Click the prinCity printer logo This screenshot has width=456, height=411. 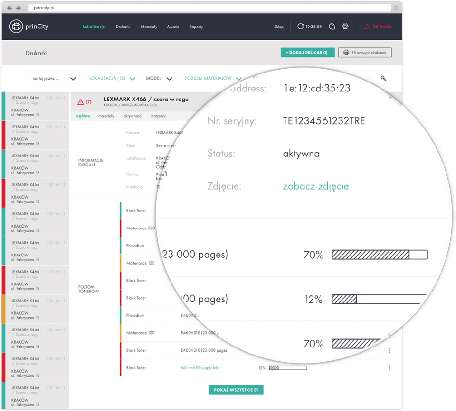(16, 27)
